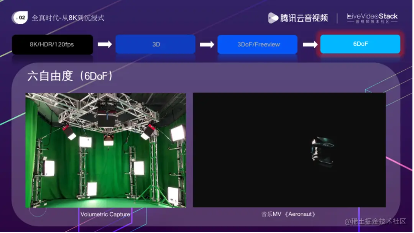Click the arrow between 3D and 3DoF/Freeview
The image size is (414, 233).
click(207, 44)
